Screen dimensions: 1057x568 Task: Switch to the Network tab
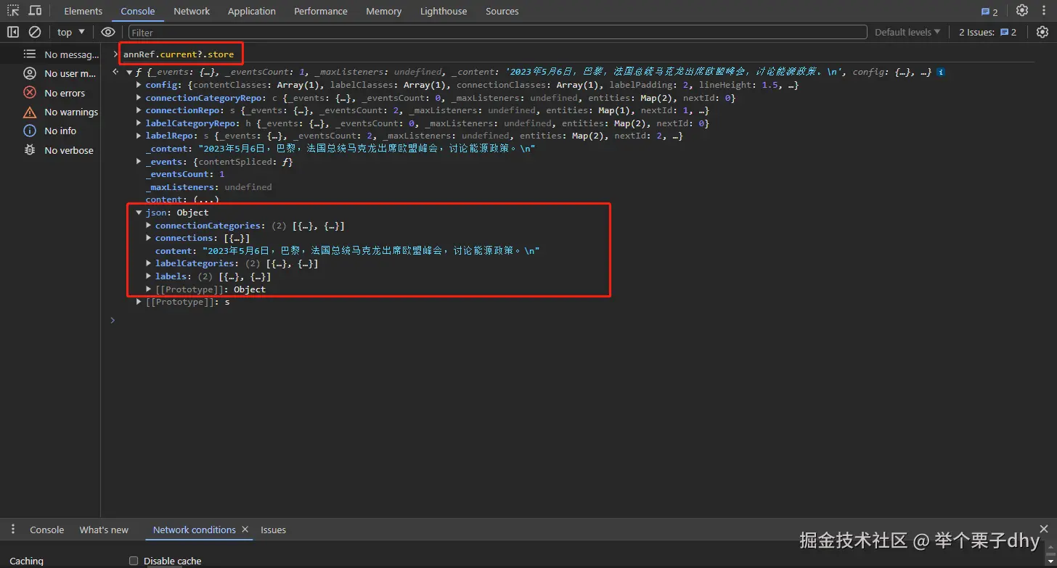pos(192,11)
